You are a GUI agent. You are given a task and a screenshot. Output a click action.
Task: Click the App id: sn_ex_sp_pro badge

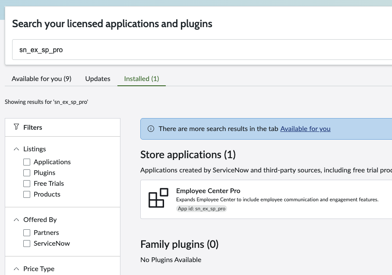pos(202,209)
